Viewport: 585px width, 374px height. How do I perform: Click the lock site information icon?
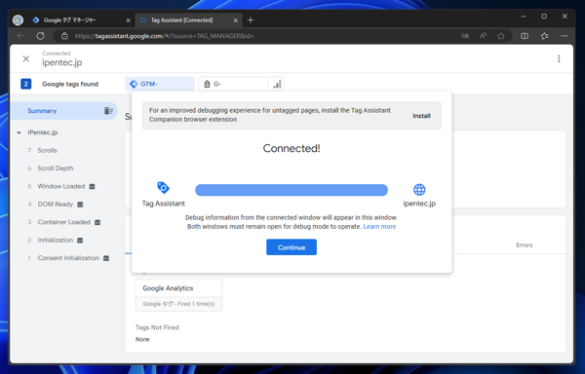click(x=64, y=36)
